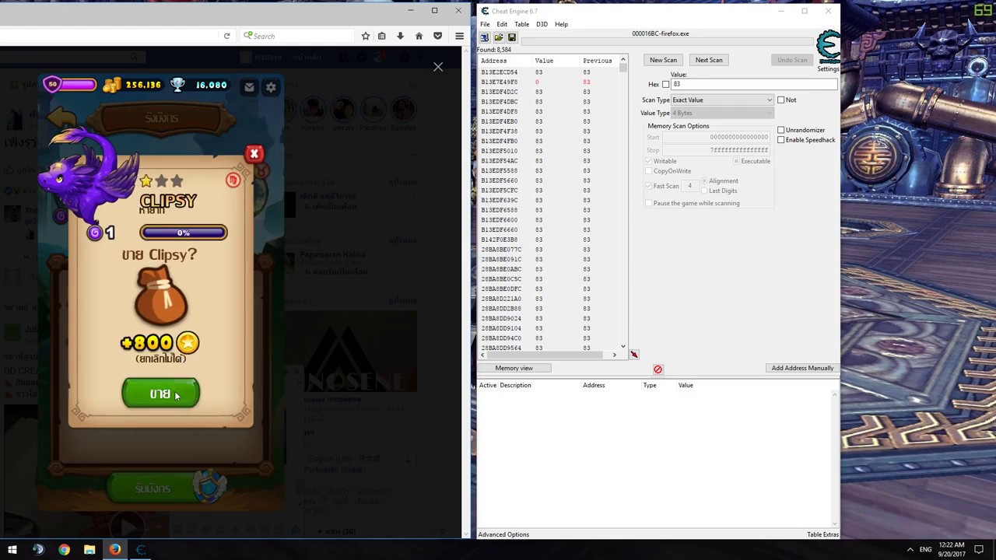Open the File menu in Cheat Engine
Viewport: 996px width, 560px height.
[485, 24]
